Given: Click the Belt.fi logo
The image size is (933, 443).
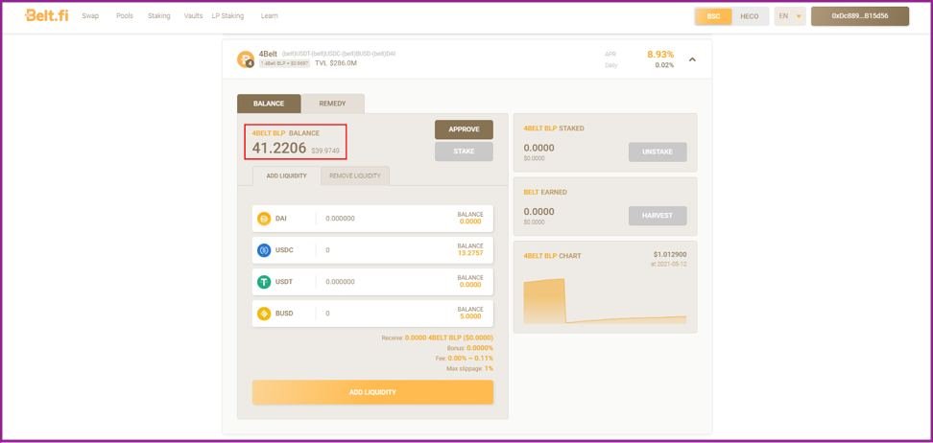Looking at the screenshot, I should pyautogui.click(x=45, y=15).
